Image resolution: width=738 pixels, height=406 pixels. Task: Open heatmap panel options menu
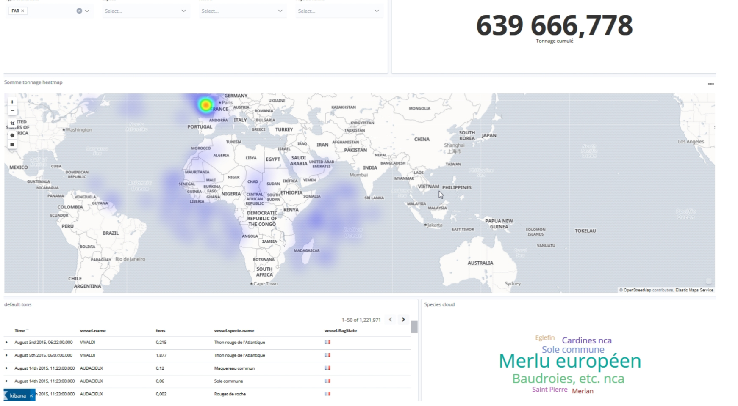[710, 84]
